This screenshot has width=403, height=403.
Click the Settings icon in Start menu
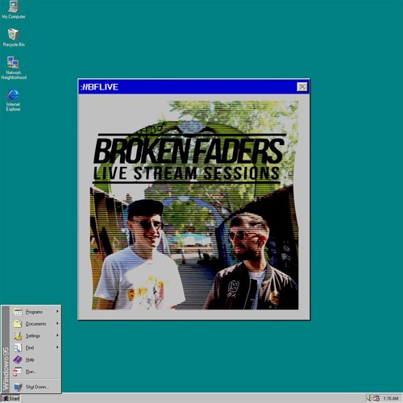tap(18, 336)
